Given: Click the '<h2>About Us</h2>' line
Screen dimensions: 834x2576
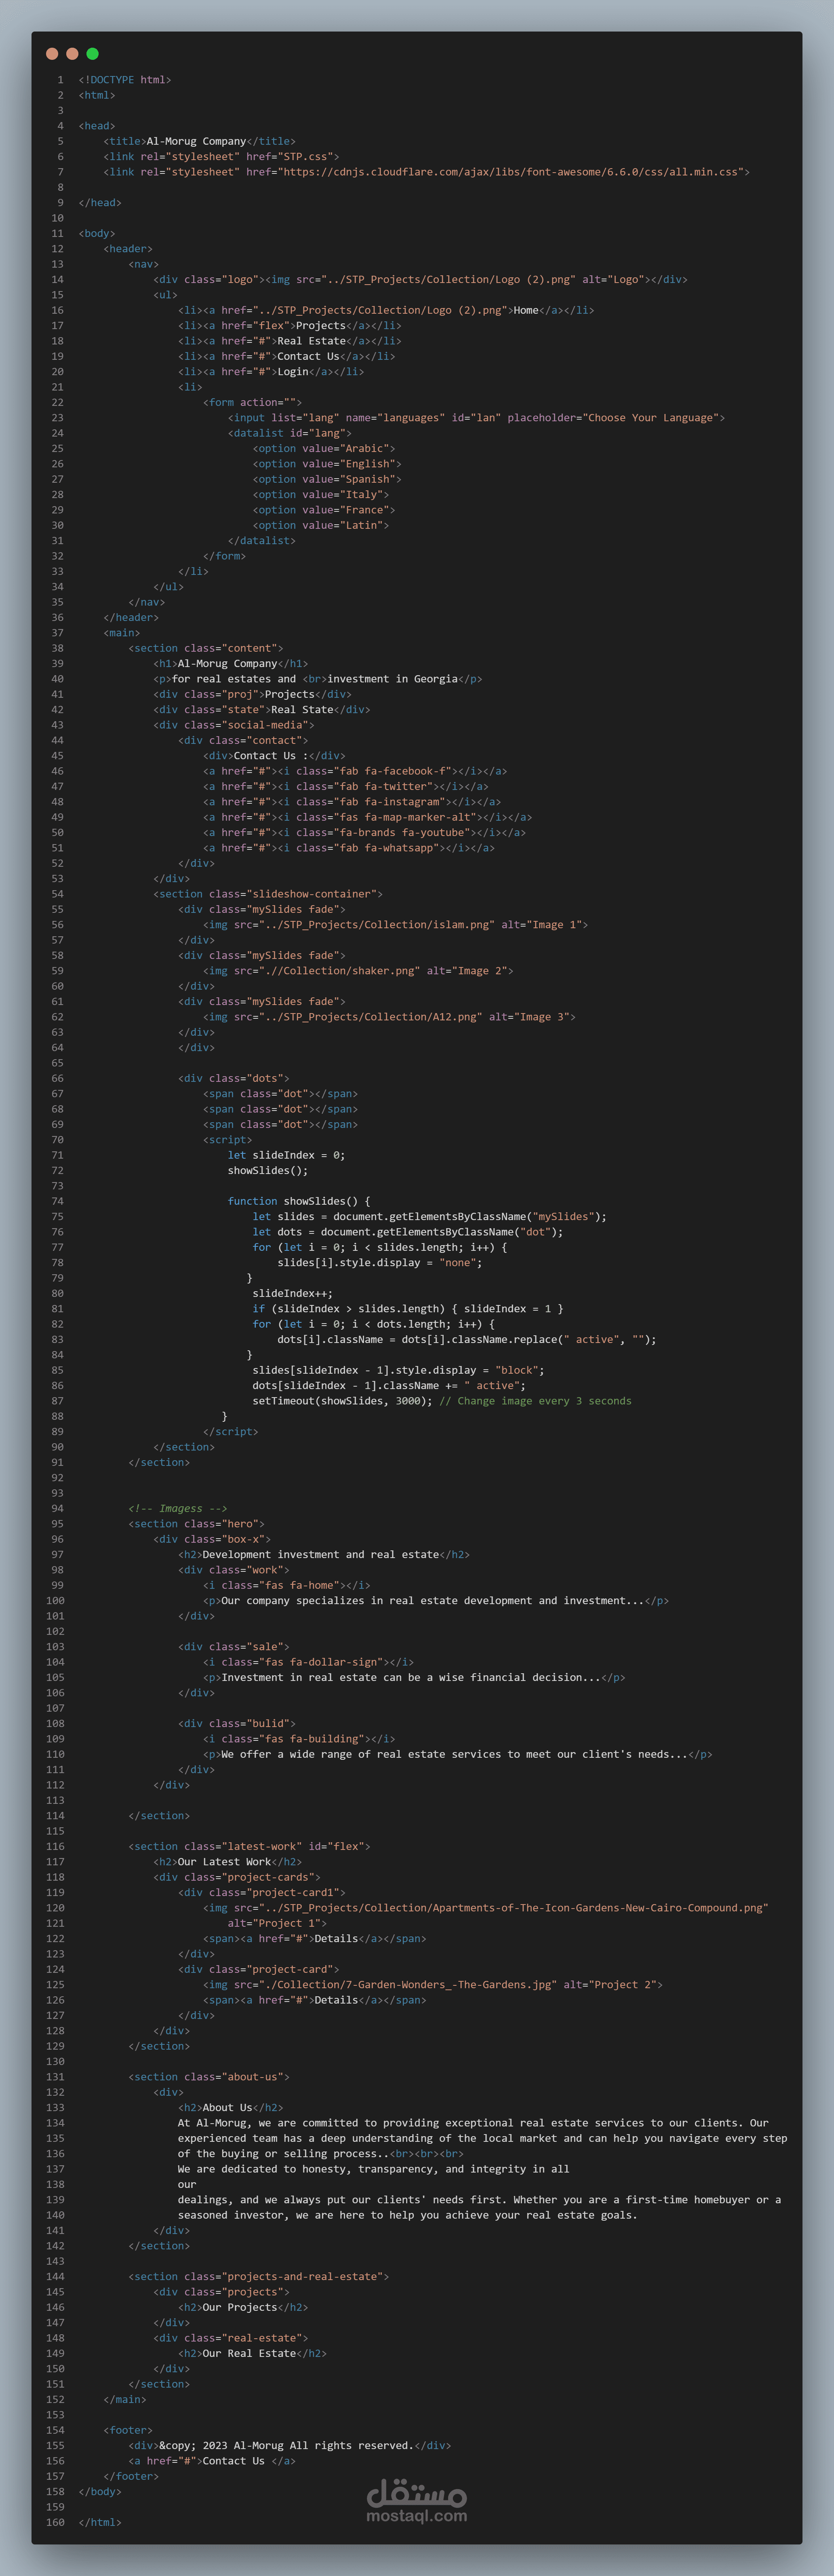Looking at the screenshot, I should (231, 2108).
